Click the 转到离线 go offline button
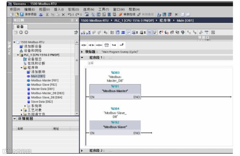 tap(145, 14)
